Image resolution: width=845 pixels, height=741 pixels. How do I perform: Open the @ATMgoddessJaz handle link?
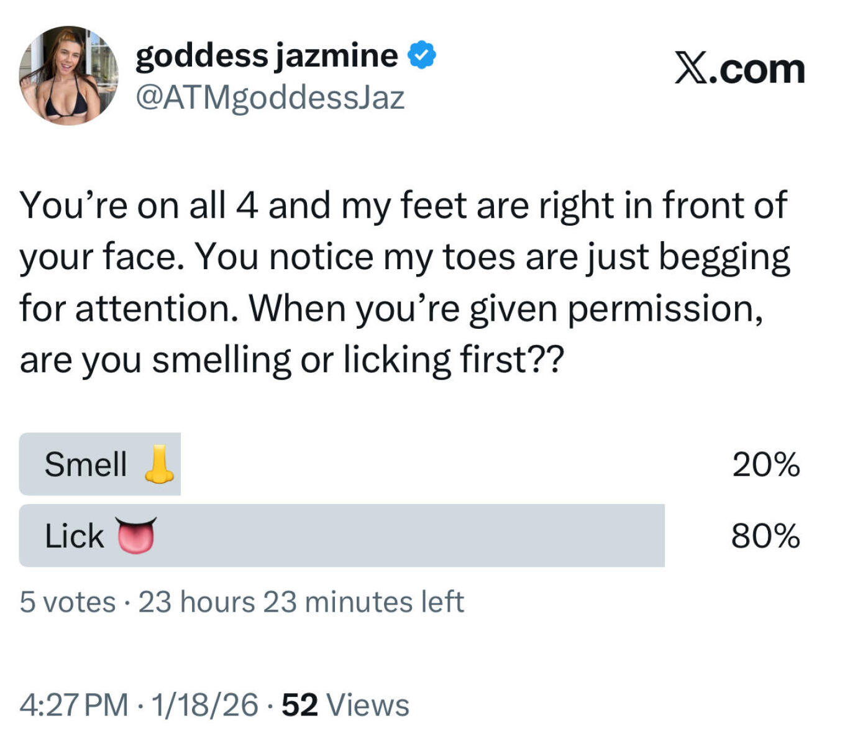point(270,98)
